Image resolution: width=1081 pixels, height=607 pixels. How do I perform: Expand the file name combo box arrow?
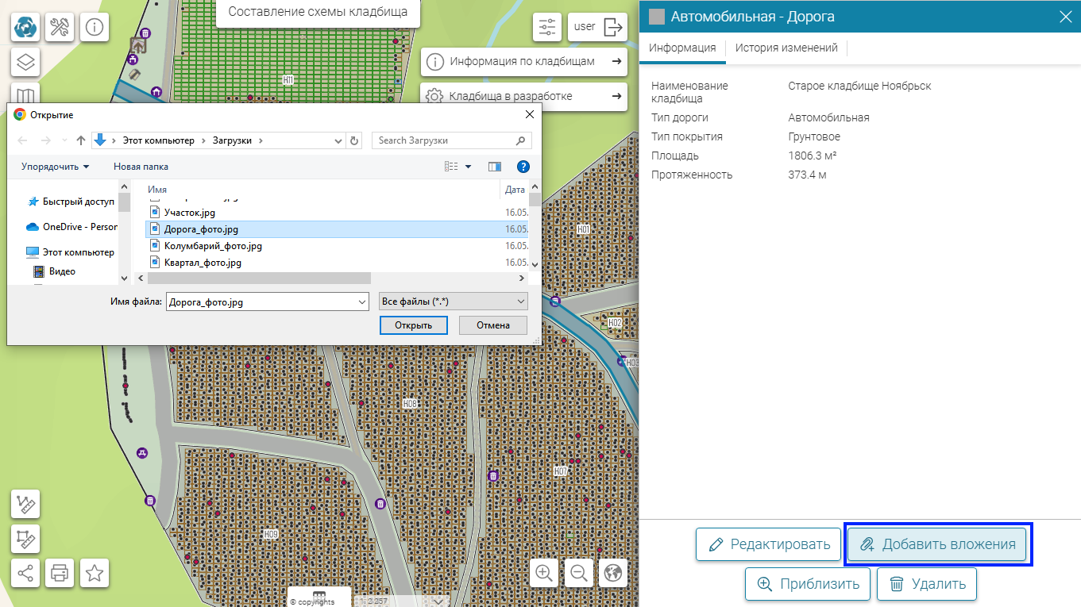pos(363,302)
